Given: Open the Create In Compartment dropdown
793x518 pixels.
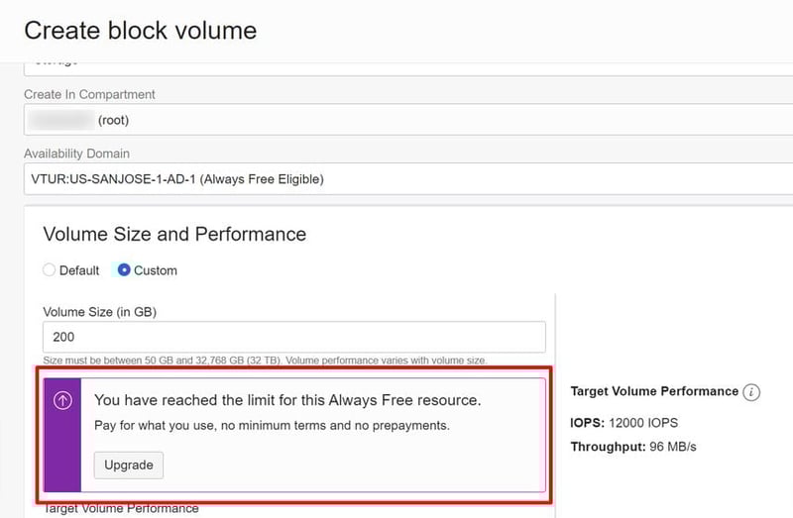Looking at the screenshot, I should pyautogui.click(x=396, y=120).
